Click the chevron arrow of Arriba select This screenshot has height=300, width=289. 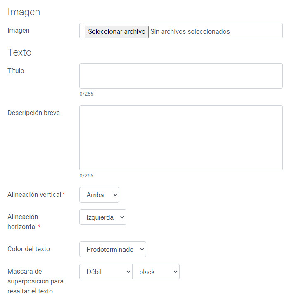point(115,195)
